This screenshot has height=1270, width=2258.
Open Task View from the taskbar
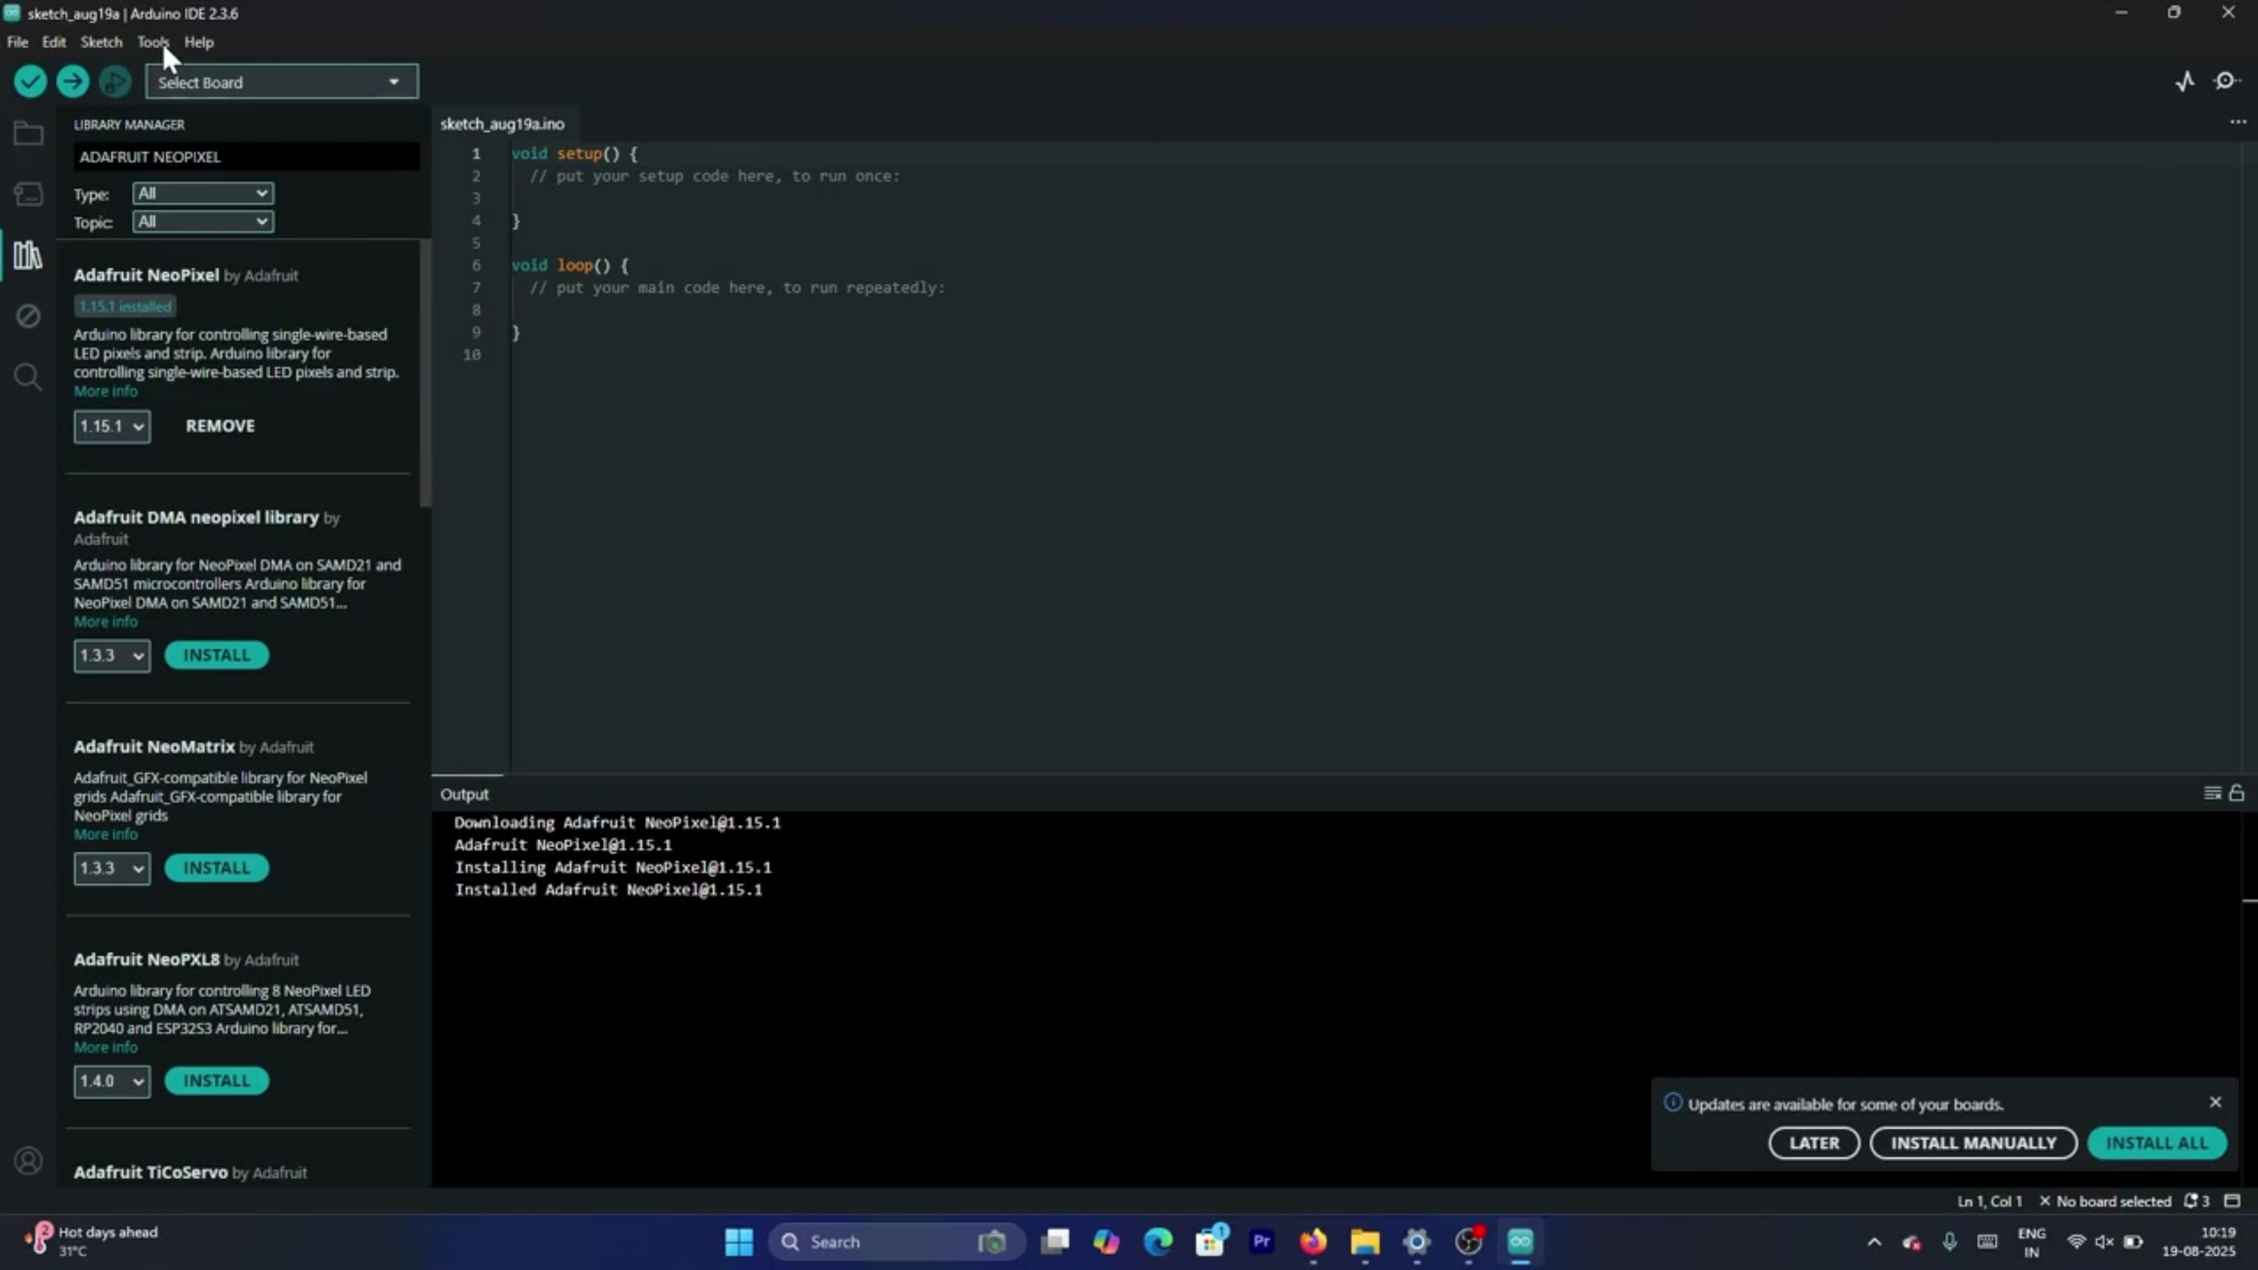coord(1055,1242)
